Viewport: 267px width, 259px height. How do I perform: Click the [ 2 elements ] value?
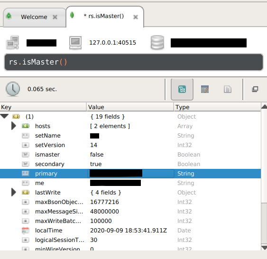[110, 126]
